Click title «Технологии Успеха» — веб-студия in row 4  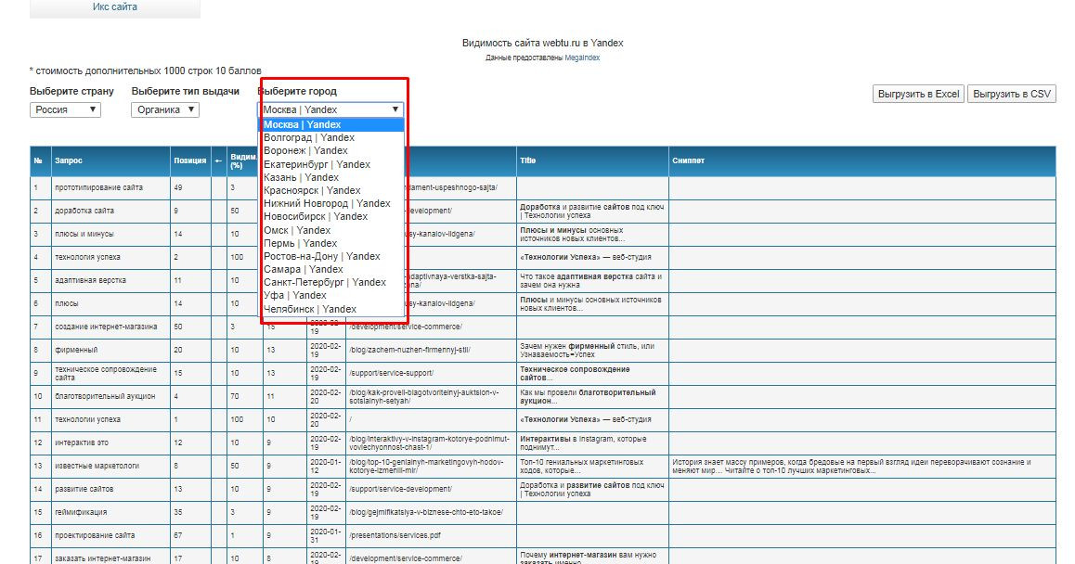point(586,258)
